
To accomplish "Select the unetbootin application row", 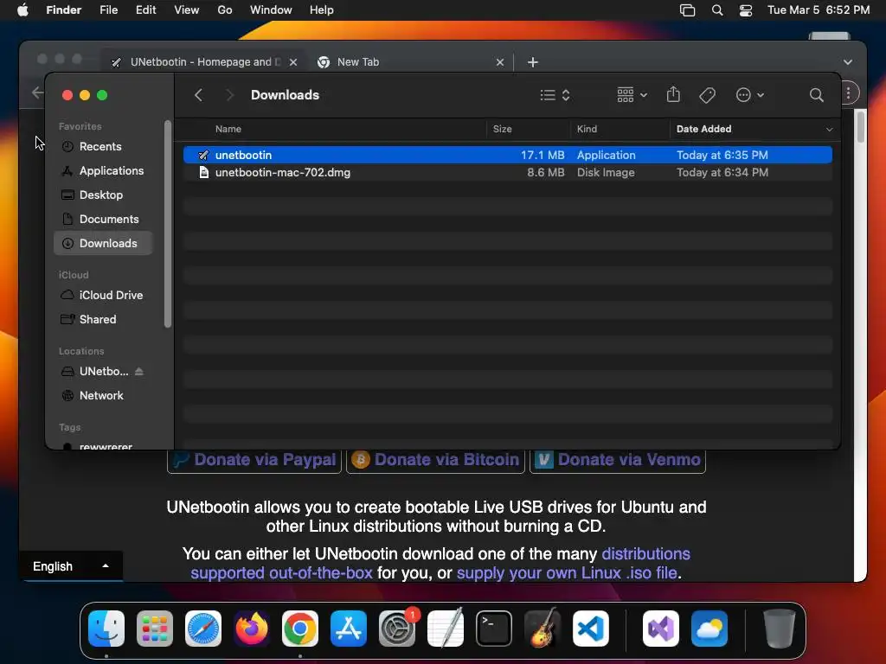I will tap(507, 155).
